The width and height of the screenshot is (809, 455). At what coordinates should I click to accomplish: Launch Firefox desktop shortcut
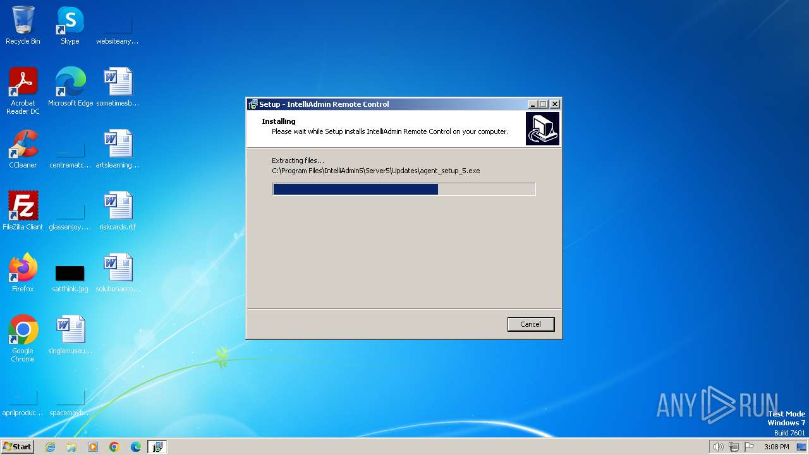pos(23,273)
